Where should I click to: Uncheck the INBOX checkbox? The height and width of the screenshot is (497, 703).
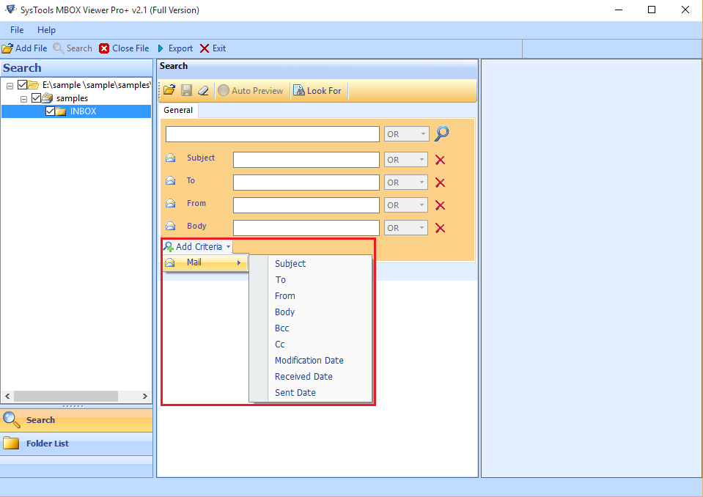pyautogui.click(x=50, y=111)
